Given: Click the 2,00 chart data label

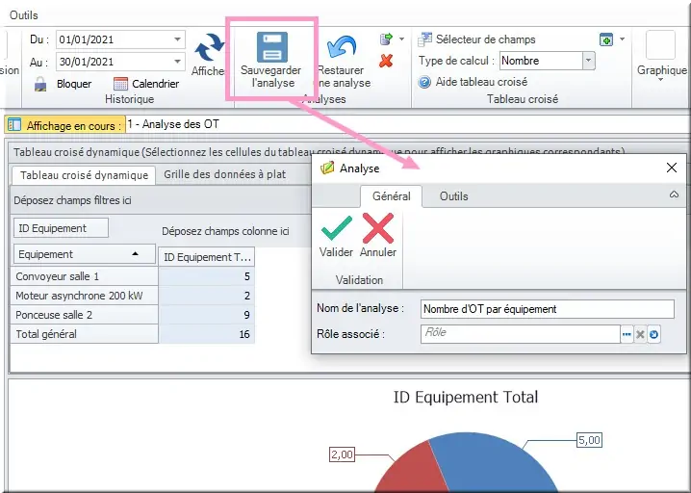Looking at the screenshot, I should pos(342,454).
